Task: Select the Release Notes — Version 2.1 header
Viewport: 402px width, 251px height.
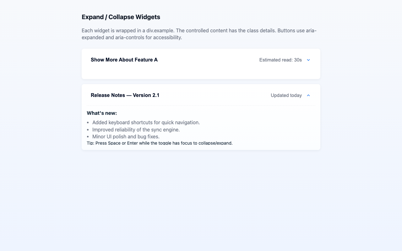Action: tap(125, 95)
